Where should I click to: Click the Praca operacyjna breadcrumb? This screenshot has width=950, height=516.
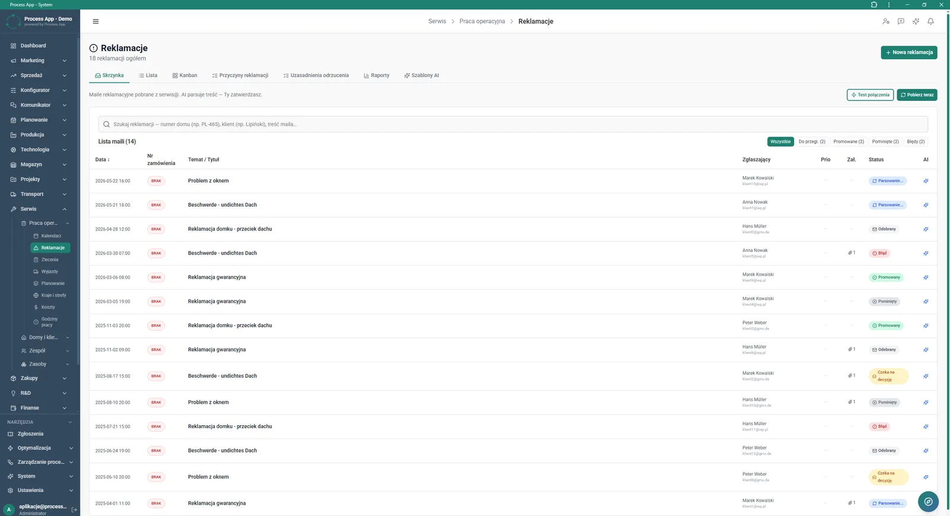(x=482, y=21)
